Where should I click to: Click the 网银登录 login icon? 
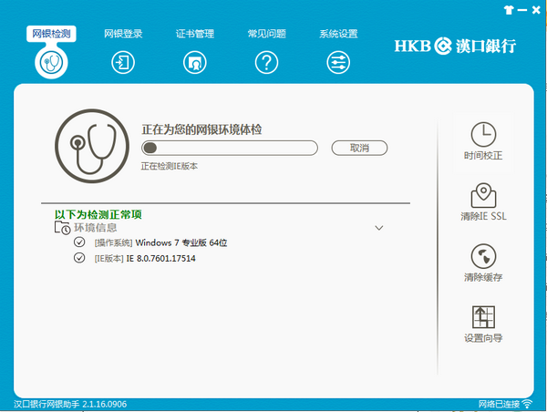point(123,63)
